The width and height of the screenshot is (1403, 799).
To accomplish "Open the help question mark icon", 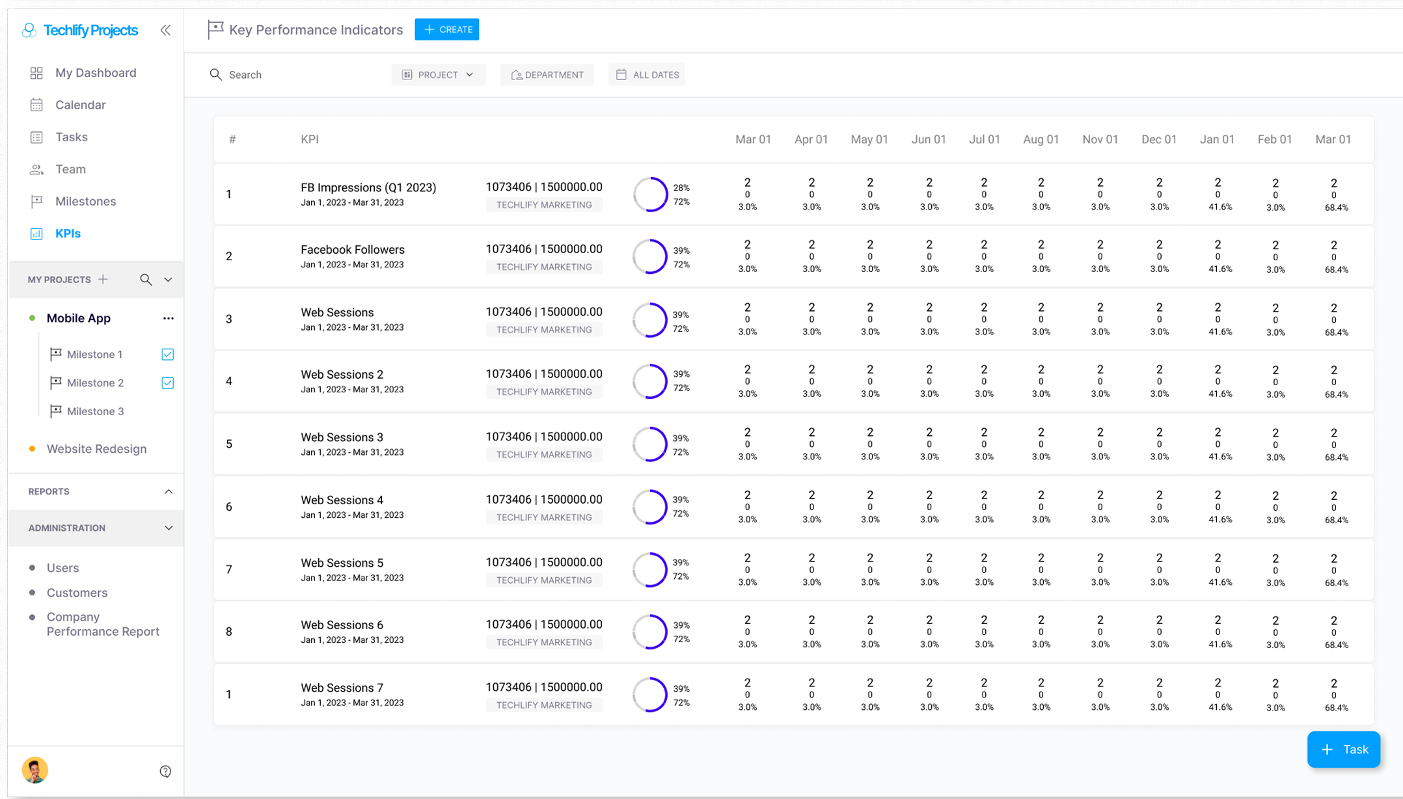I will [x=165, y=771].
